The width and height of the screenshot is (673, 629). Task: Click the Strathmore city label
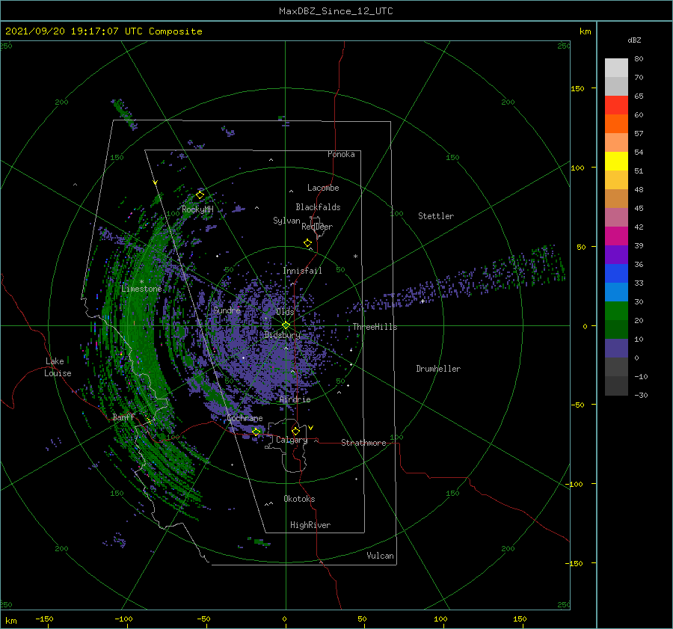click(363, 443)
